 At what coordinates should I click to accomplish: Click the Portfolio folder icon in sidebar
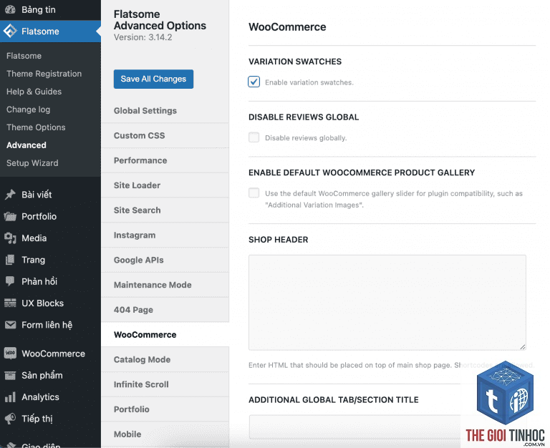point(10,216)
